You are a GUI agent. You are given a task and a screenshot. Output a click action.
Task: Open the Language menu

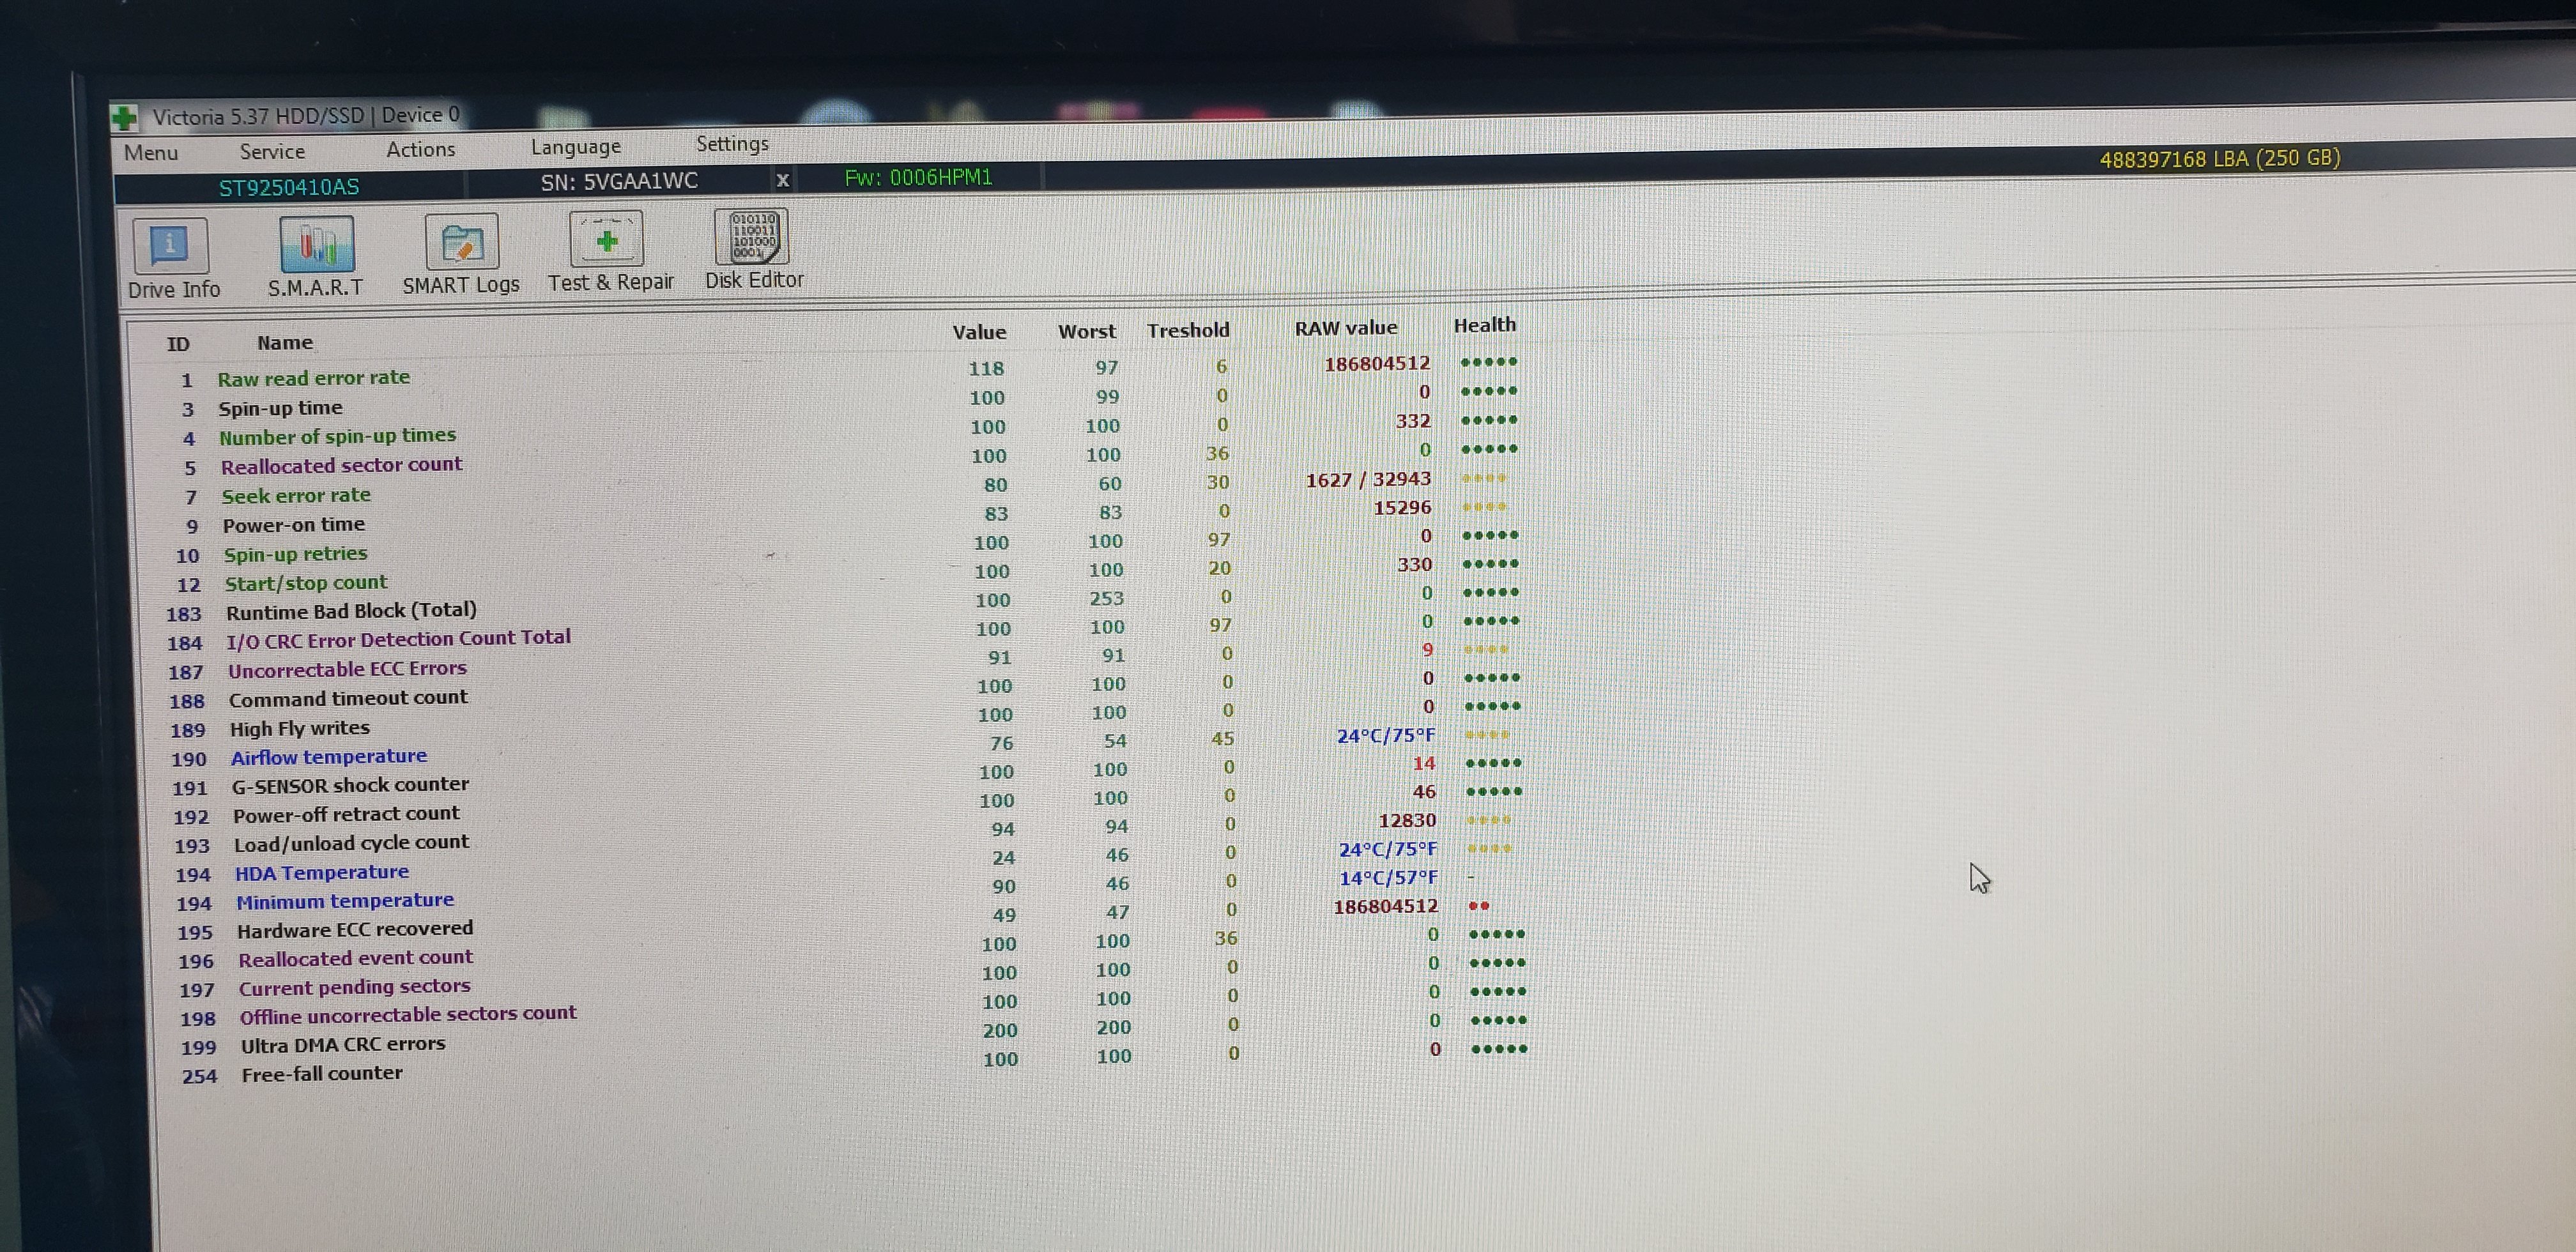[575, 147]
